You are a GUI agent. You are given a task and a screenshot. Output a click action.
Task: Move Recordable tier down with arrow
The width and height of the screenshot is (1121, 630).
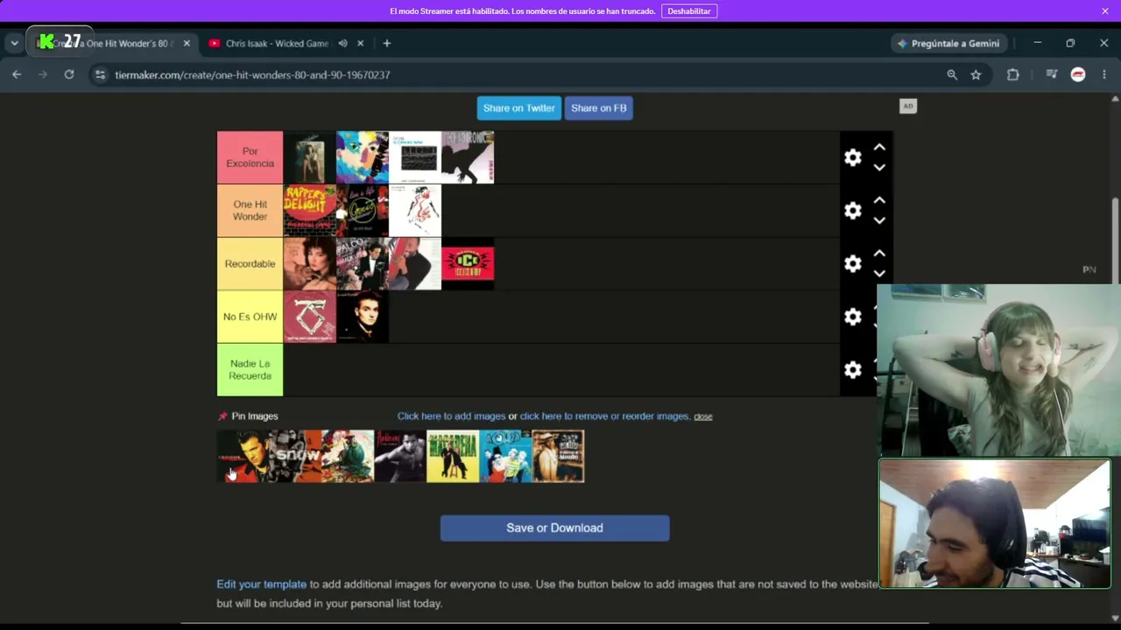(x=879, y=273)
